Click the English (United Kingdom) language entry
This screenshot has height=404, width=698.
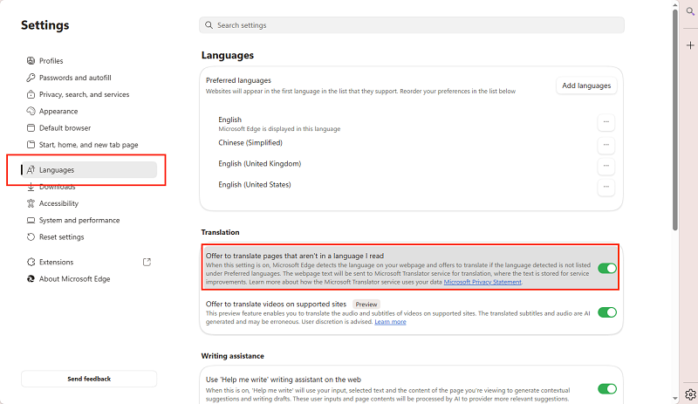point(259,163)
